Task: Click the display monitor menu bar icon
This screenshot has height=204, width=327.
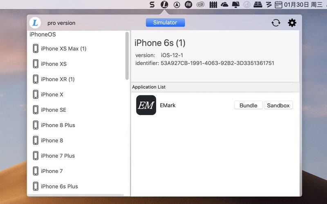Action: pyautogui.click(x=236, y=4)
